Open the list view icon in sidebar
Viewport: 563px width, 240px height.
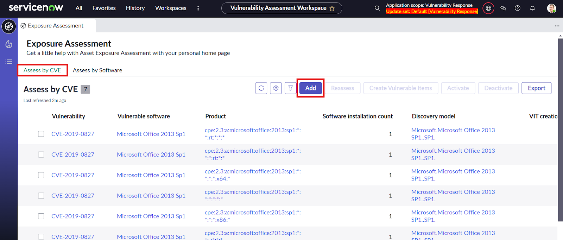point(9,62)
